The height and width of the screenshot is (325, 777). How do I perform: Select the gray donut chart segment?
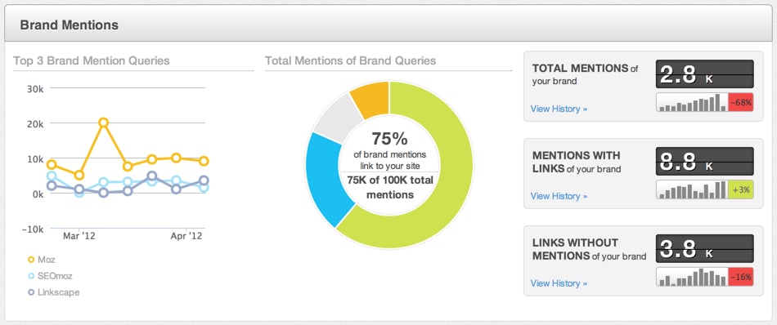click(x=337, y=118)
